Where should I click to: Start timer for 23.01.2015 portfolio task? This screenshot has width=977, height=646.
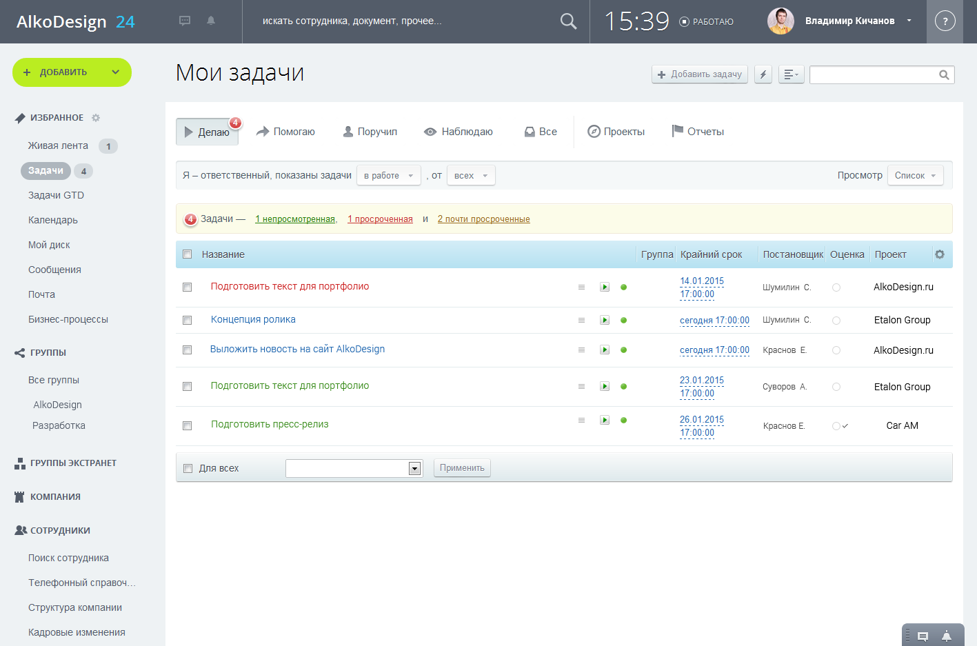click(605, 386)
